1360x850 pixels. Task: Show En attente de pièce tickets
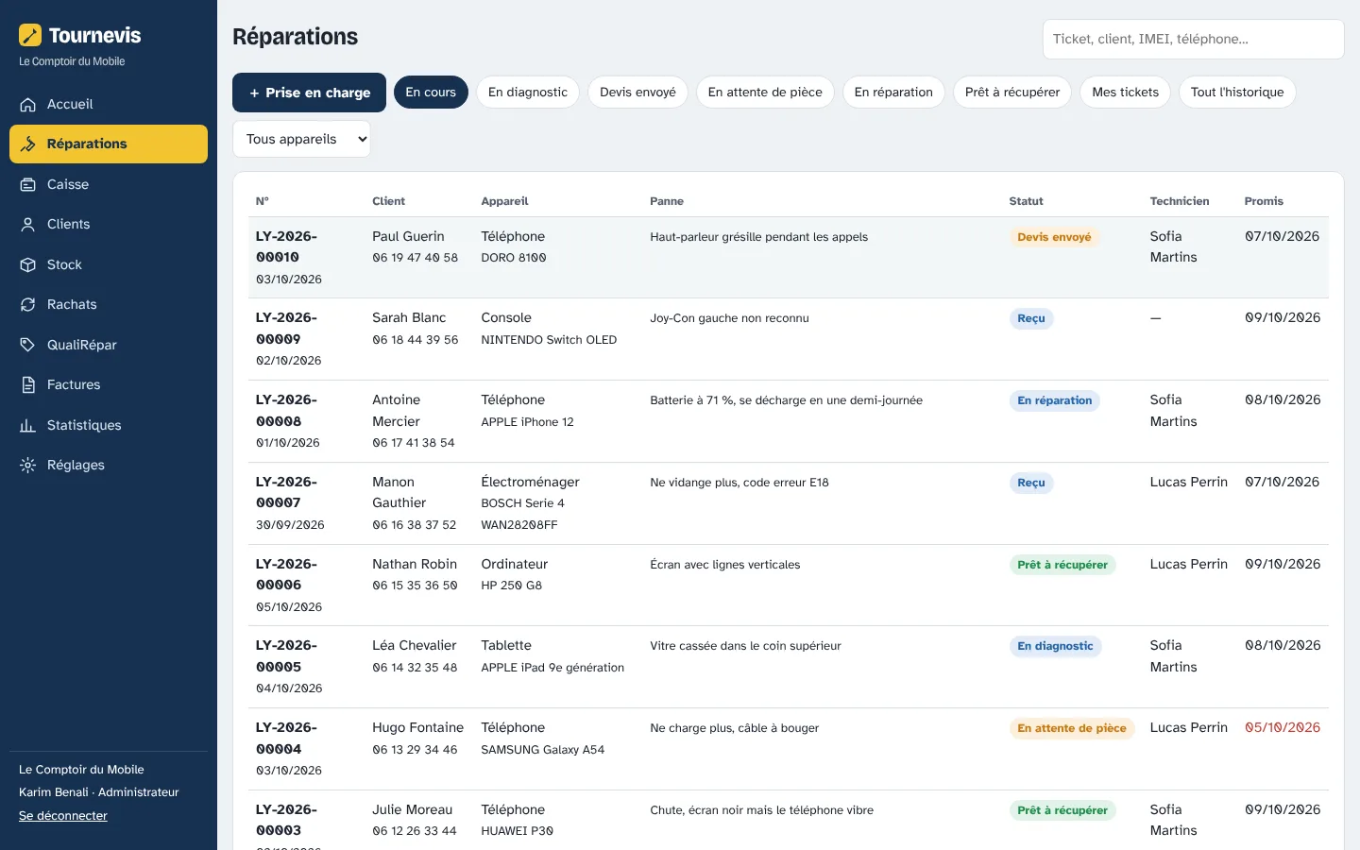click(x=765, y=92)
